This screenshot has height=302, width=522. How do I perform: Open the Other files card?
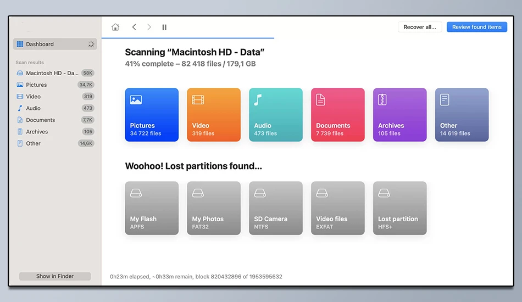point(462,115)
